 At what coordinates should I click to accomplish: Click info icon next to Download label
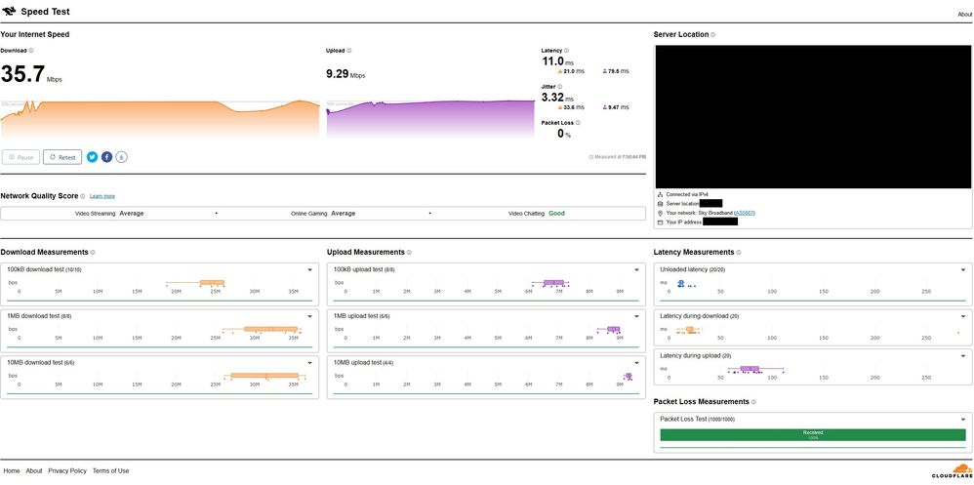tap(31, 50)
